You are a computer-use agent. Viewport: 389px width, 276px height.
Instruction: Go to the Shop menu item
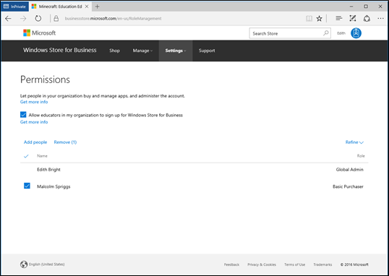115,51
